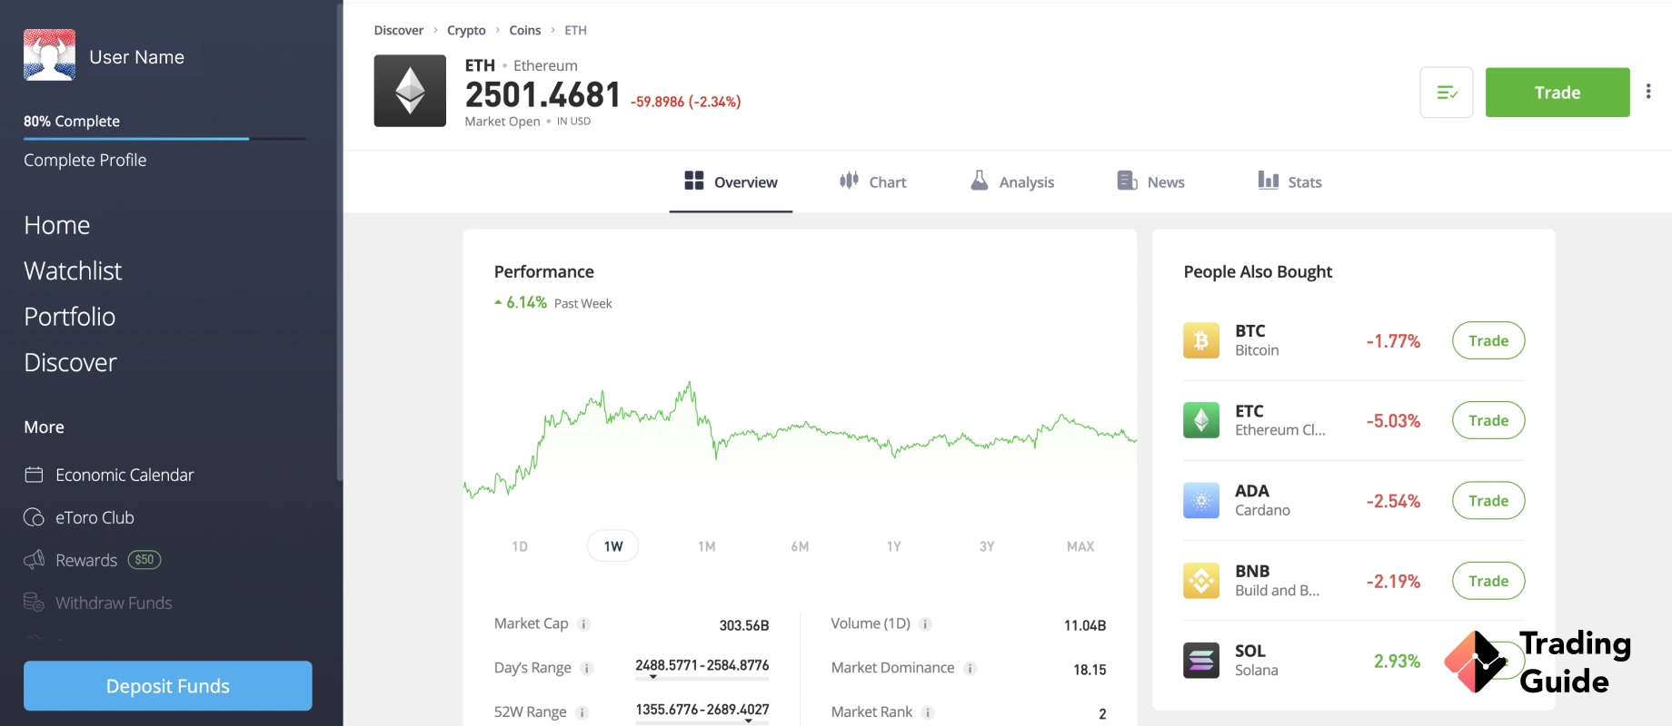Screen dimensions: 1672x726
Task: Click the Bitcoin coin icon
Action: click(x=1201, y=340)
